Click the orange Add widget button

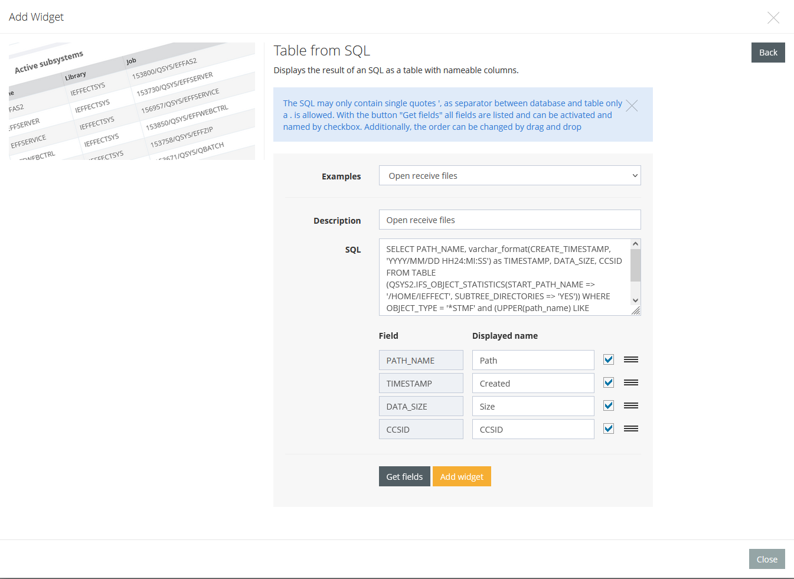pyautogui.click(x=462, y=476)
